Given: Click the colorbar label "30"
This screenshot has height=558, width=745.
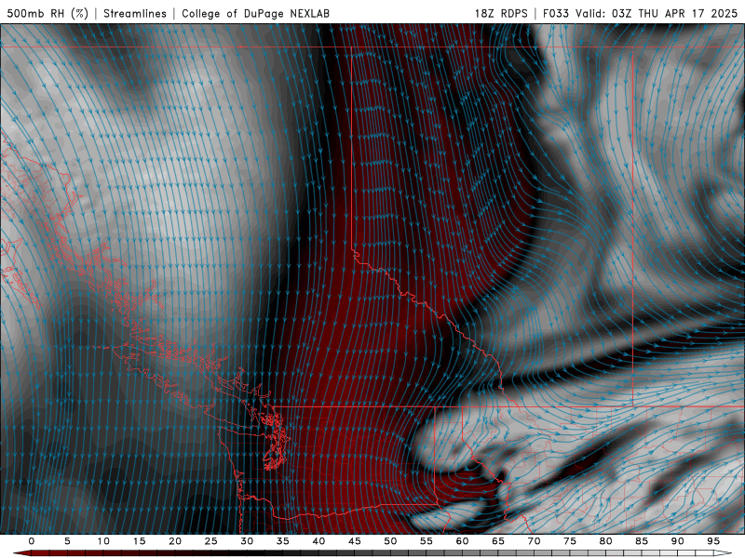Looking at the screenshot, I should point(247,541).
